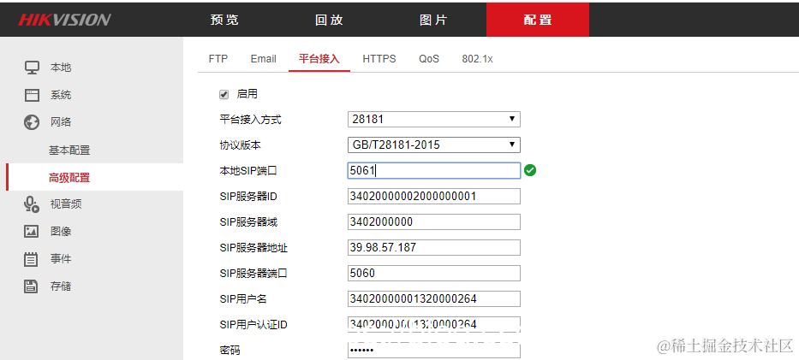Open the 平台接入方式 dropdown showing 28181

coord(433,120)
